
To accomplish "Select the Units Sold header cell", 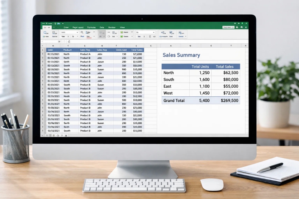I will (121, 50).
